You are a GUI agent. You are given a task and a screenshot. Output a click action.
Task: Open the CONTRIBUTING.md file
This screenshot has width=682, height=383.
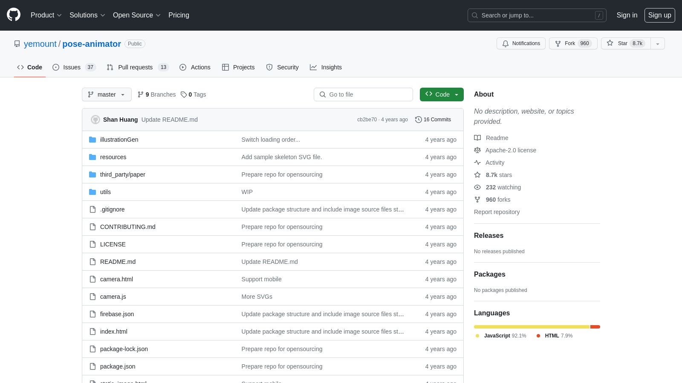(128, 227)
